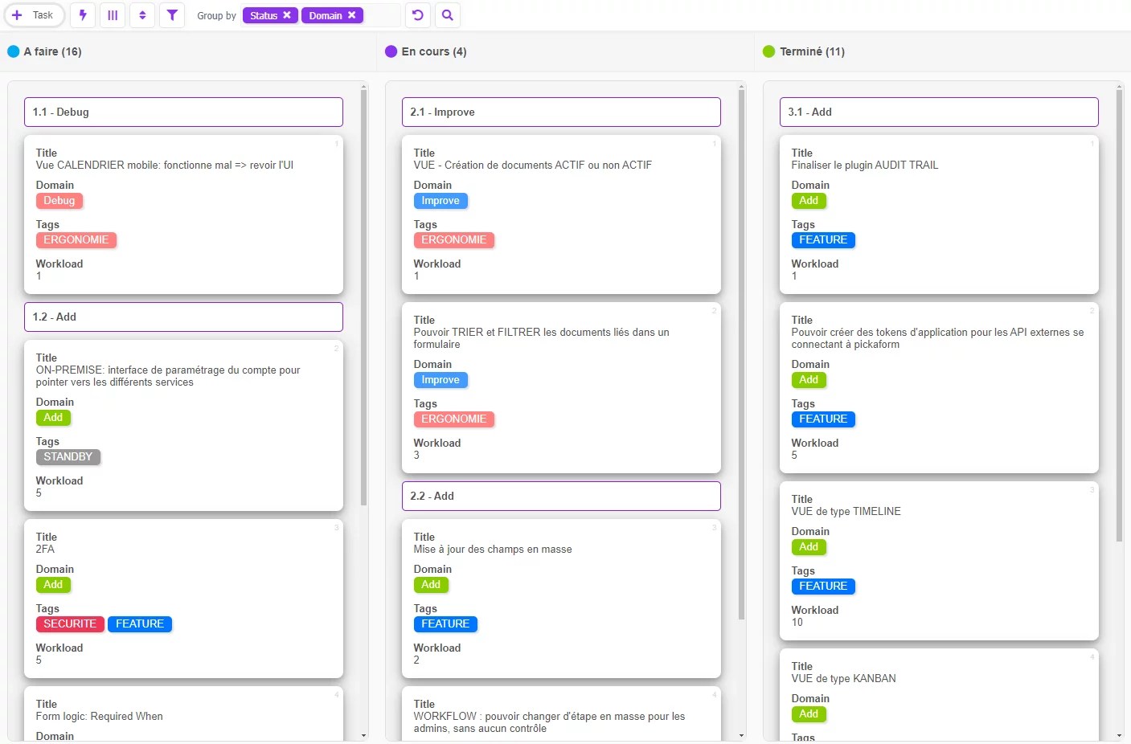Screen dimensions: 1131x744
Task: Remove the Status grouping chip
Action: pos(287,14)
